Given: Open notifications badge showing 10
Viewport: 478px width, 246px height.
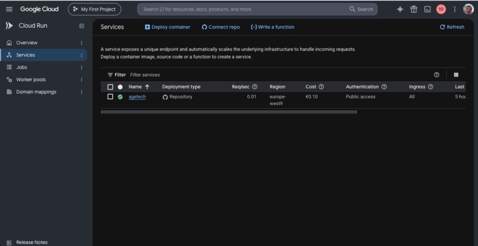Looking at the screenshot, I should click(441, 9).
